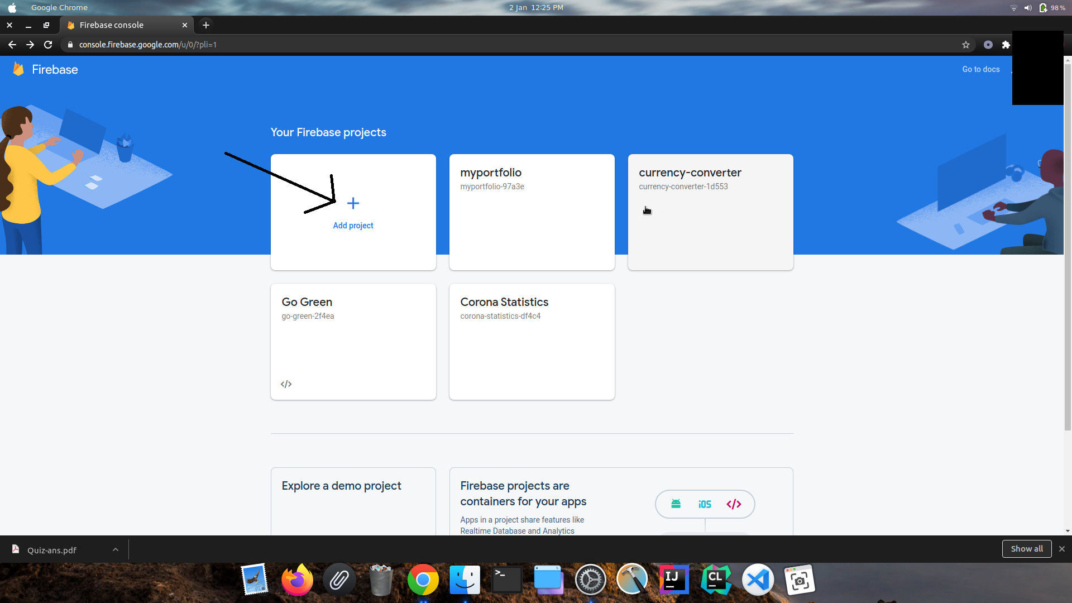The height and width of the screenshot is (603, 1072).
Task: Open Finder from the dock
Action: (x=465, y=580)
